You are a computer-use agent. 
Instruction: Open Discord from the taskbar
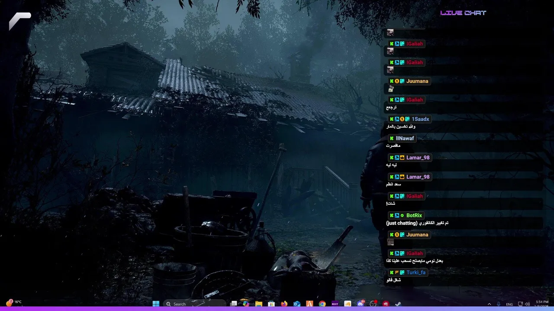[361, 304]
